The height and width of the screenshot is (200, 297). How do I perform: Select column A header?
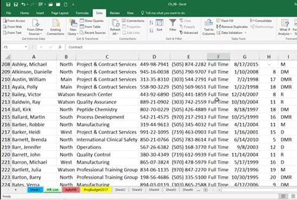33,57
